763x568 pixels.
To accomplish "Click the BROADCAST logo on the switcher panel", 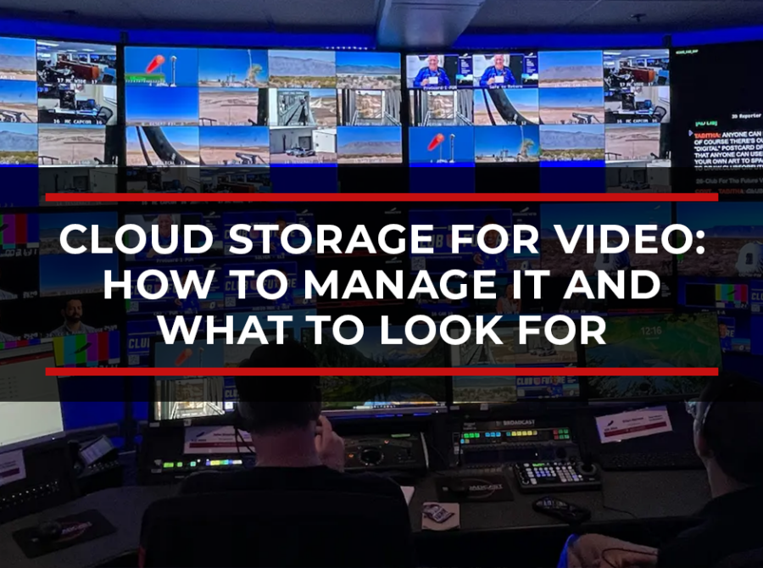I will [519, 422].
